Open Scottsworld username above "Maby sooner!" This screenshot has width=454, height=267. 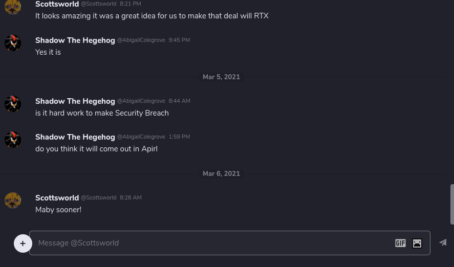(57, 198)
